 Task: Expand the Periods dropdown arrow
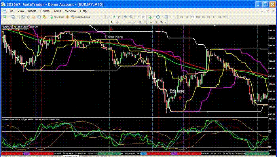click(162, 17)
